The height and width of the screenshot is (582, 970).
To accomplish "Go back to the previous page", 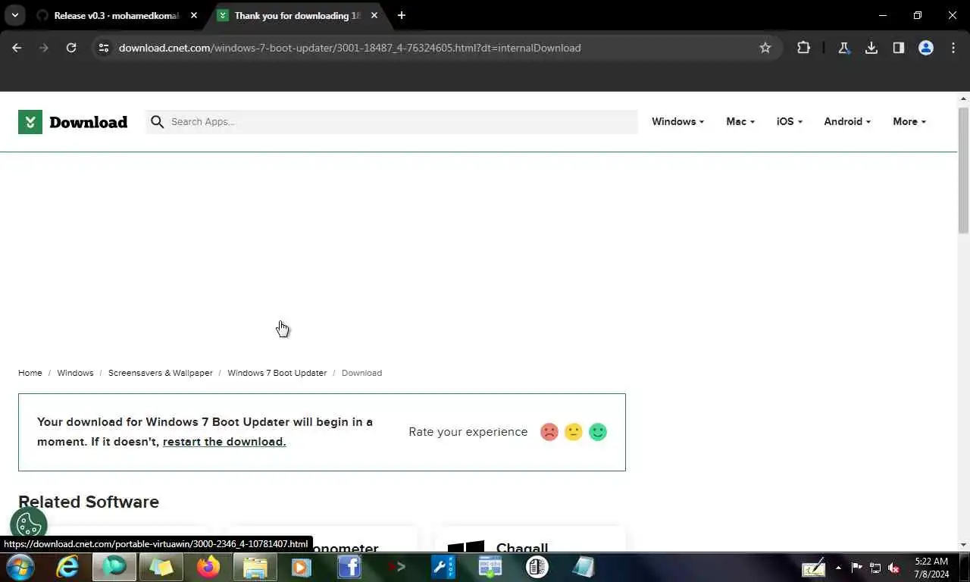I will point(17,48).
